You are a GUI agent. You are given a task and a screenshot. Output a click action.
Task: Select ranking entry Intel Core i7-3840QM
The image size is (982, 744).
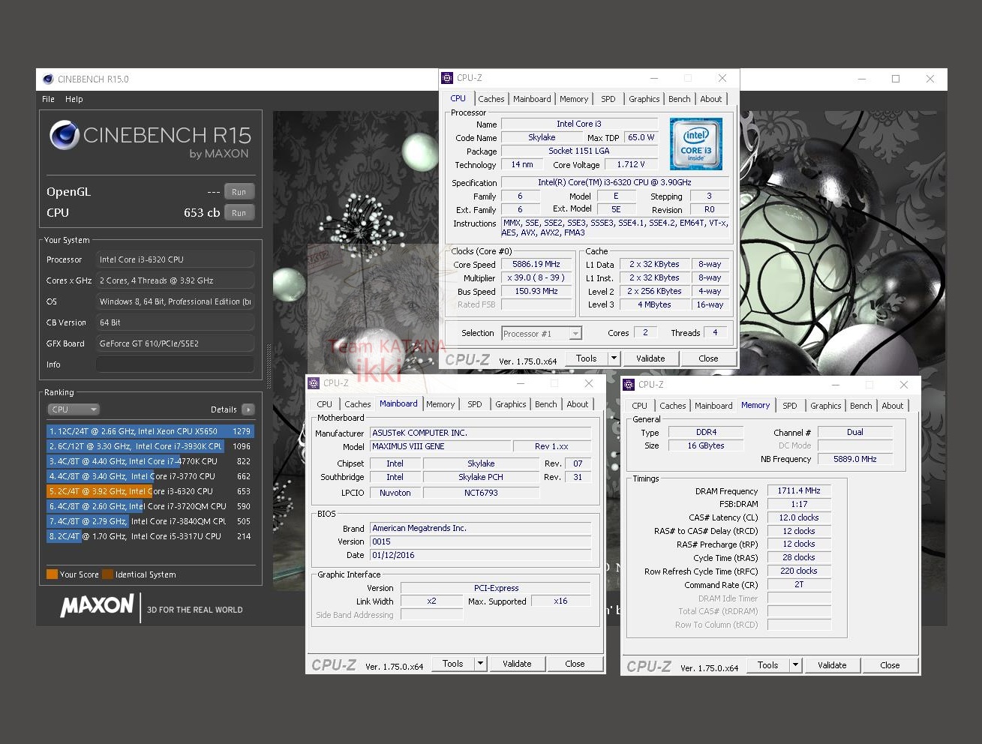150,521
